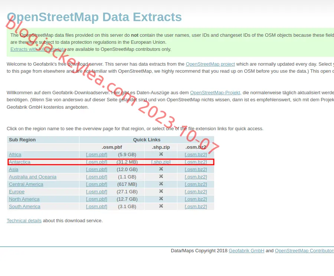Click unavailable shp.zip X for Australia and Oceania

pos(161,176)
